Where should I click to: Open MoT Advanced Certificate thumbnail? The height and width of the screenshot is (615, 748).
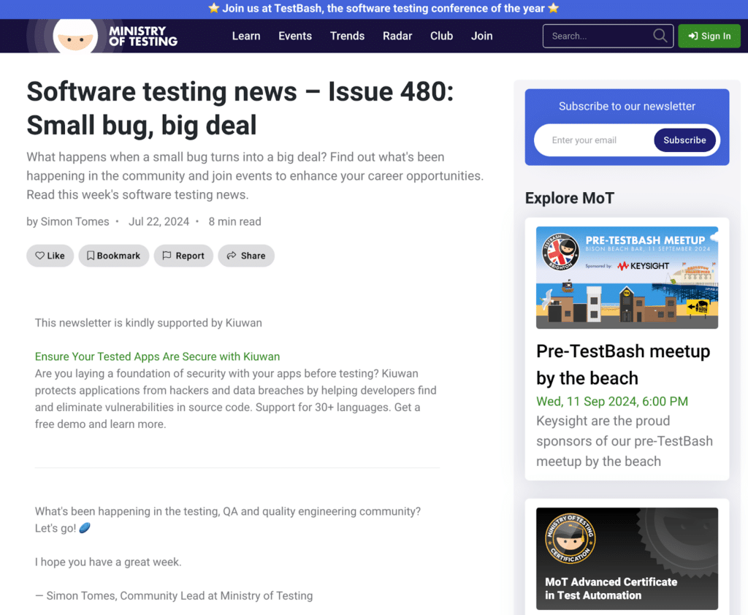tap(627, 559)
